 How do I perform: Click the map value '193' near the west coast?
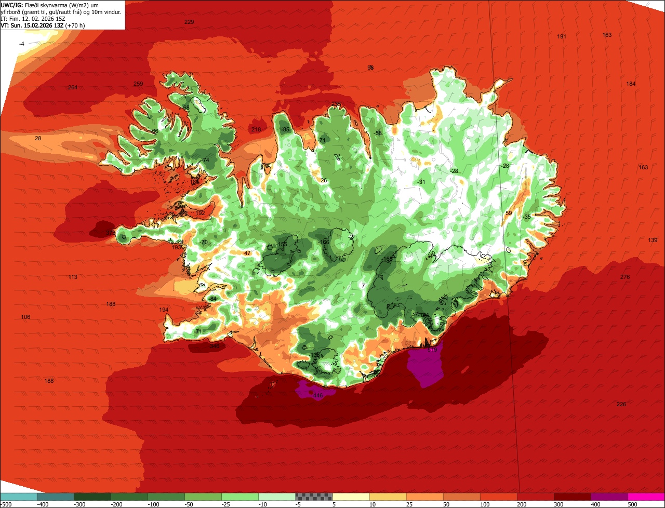(x=177, y=247)
